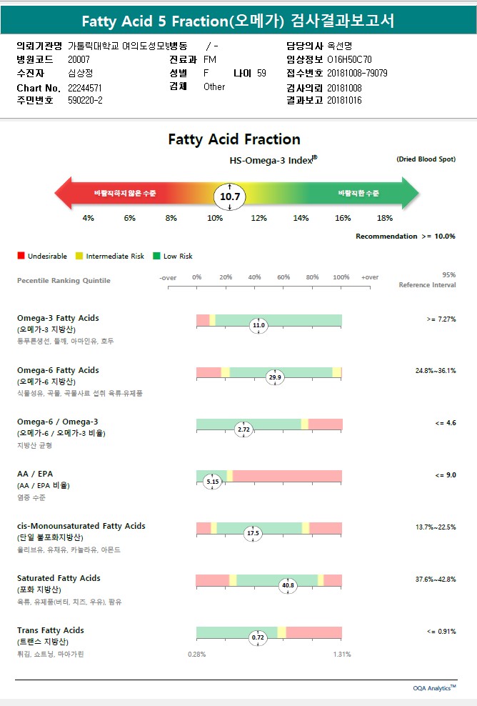Select the 2.72 Omega-6/Omega-3 ratio marker
This screenshot has height=706, width=477.
pos(243,429)
